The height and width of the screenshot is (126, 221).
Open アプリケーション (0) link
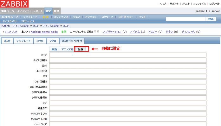click(x=112, y=32)
